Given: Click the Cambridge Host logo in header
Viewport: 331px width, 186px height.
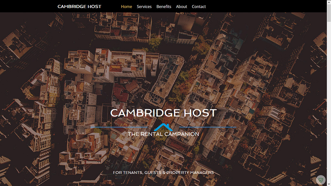Looking at the screenshot, I should 80,6.
